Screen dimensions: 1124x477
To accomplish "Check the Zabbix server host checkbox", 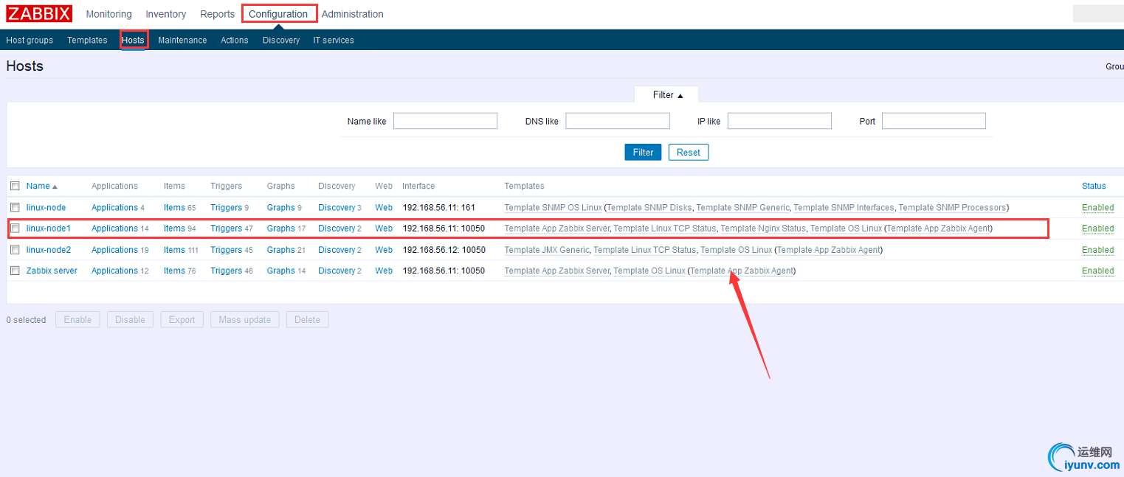I will tap(15, 271).
